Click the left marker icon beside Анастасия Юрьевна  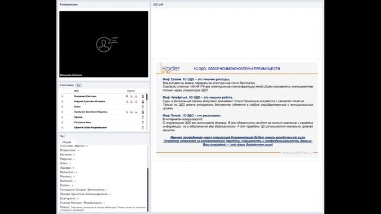[x=62, y=112]
